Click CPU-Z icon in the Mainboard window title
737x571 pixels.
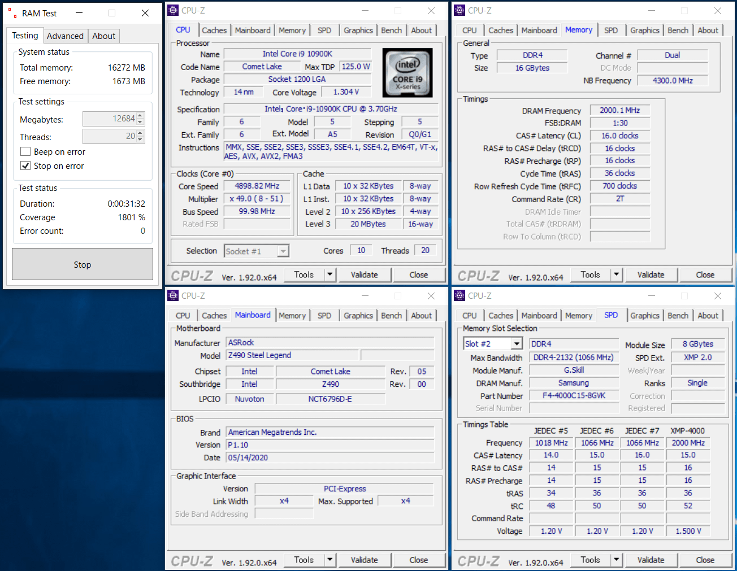pos(173,295)
